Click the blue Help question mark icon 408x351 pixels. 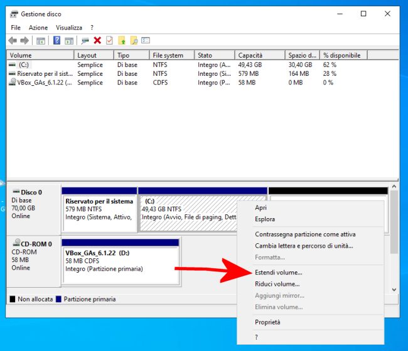56,41
